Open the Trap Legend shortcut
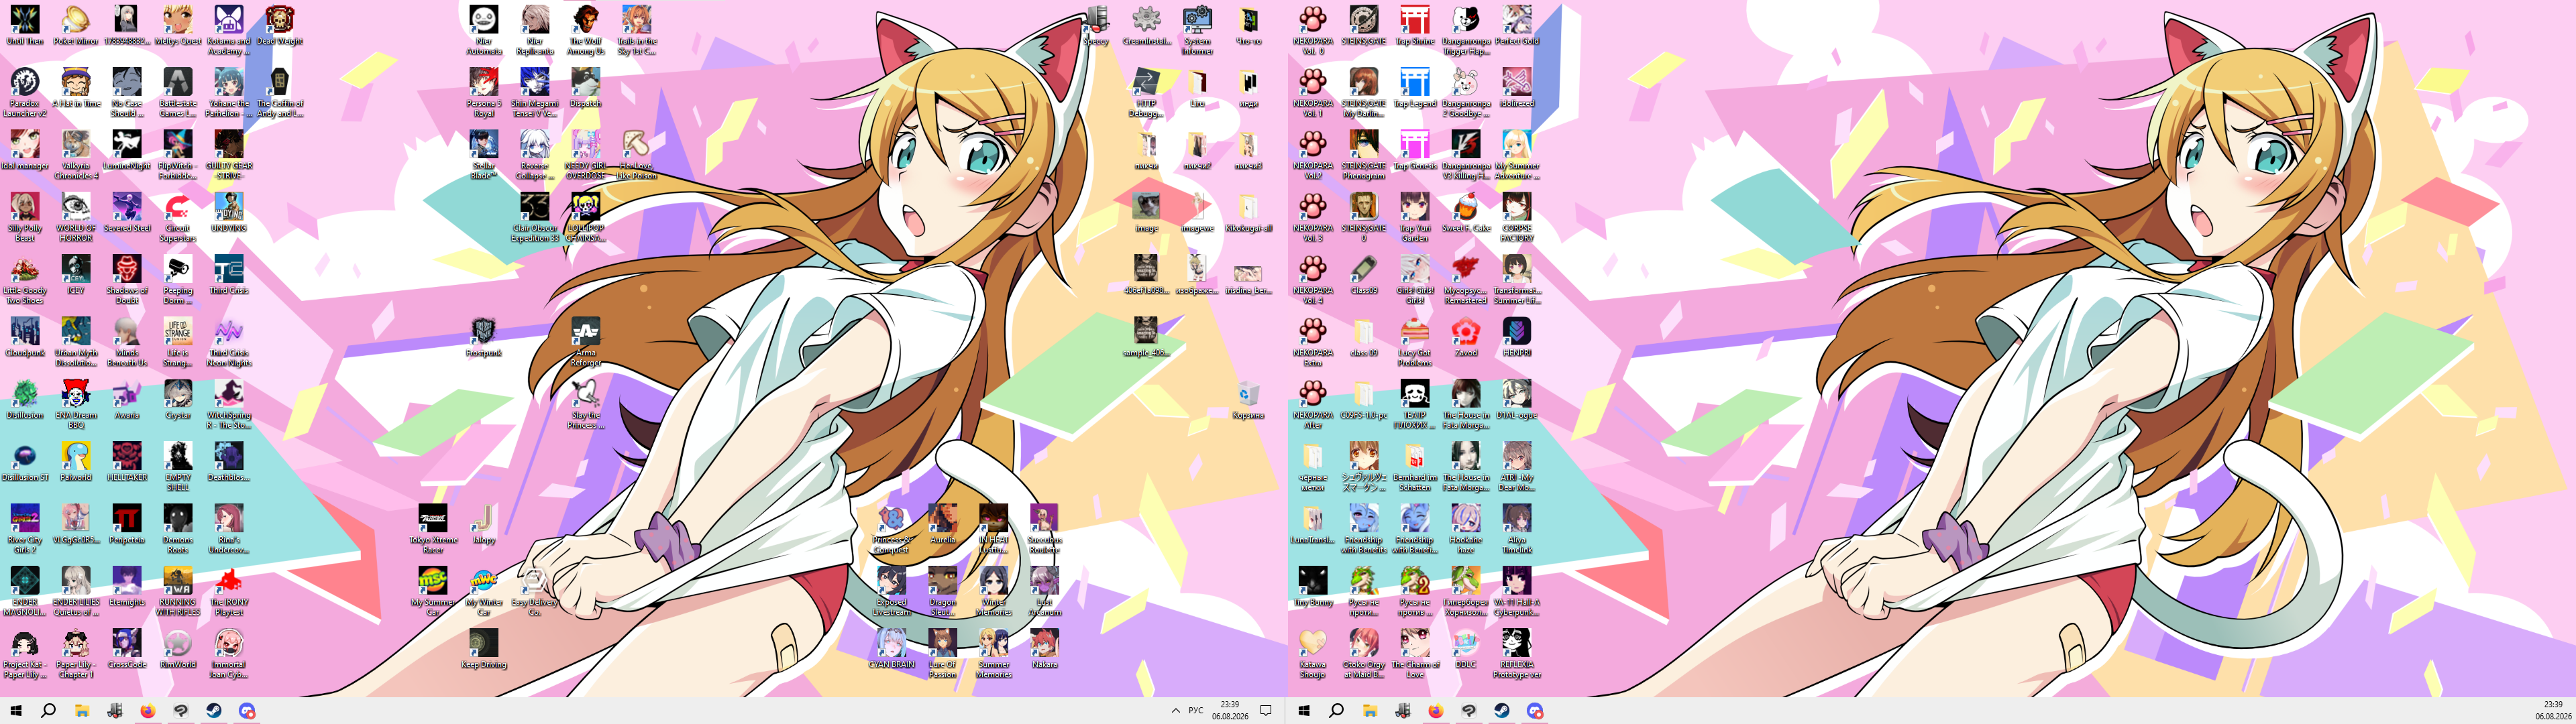The image size is (2576, 724). click(x=1415, y=88)
